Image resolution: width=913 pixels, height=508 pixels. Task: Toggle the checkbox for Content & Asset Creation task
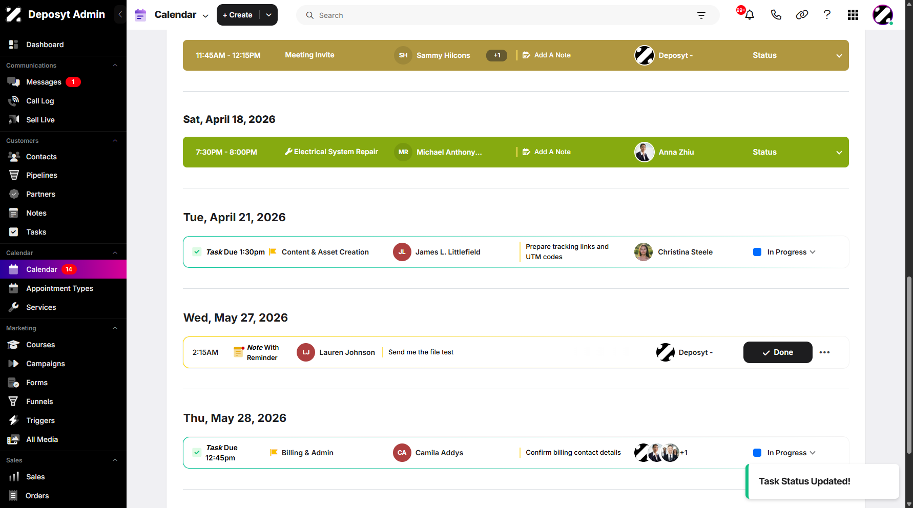[197, 251]
